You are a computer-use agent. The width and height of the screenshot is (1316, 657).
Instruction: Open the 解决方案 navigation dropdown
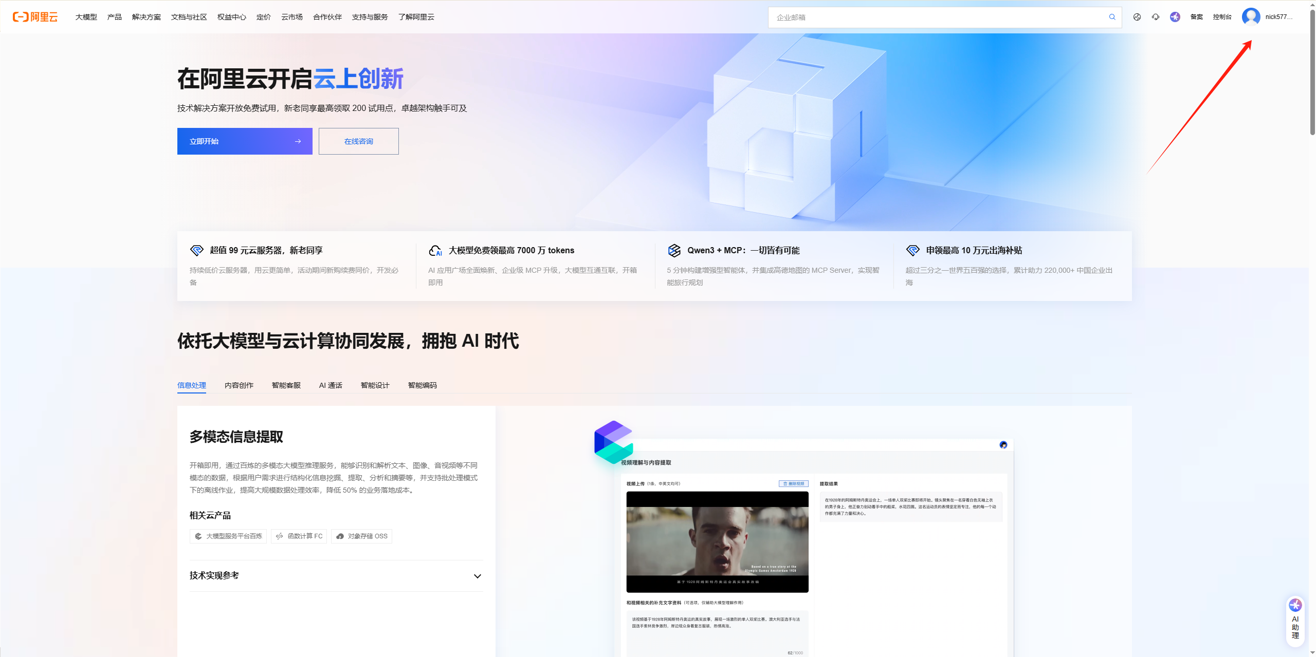pos(146,16)
